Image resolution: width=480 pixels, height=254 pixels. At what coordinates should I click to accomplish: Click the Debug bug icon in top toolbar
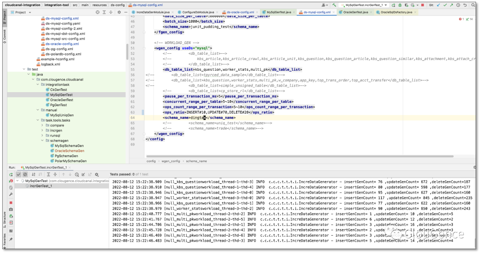point(400,5)
